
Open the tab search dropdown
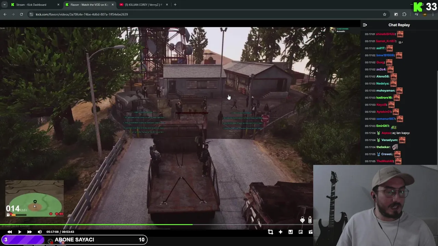pos(4,5)
